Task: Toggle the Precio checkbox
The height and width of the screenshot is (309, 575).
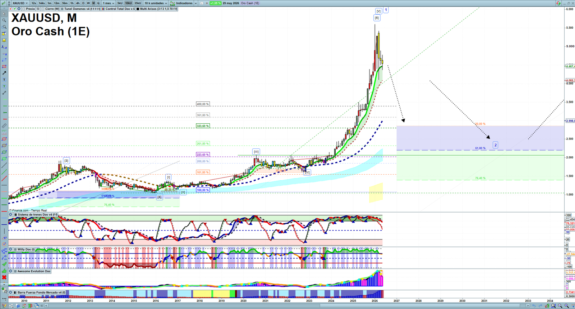Action: tap(24, 9)
